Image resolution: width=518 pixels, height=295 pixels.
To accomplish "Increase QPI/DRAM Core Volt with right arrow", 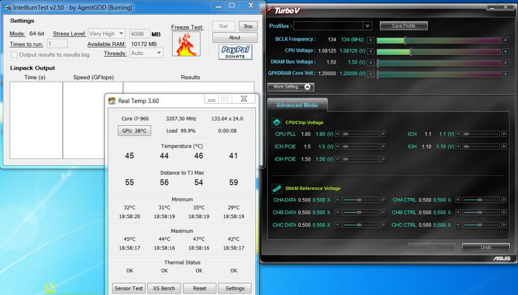I will pos(505,74).
